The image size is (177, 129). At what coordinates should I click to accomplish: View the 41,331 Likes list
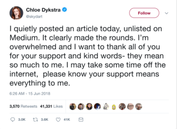point(51,106)
